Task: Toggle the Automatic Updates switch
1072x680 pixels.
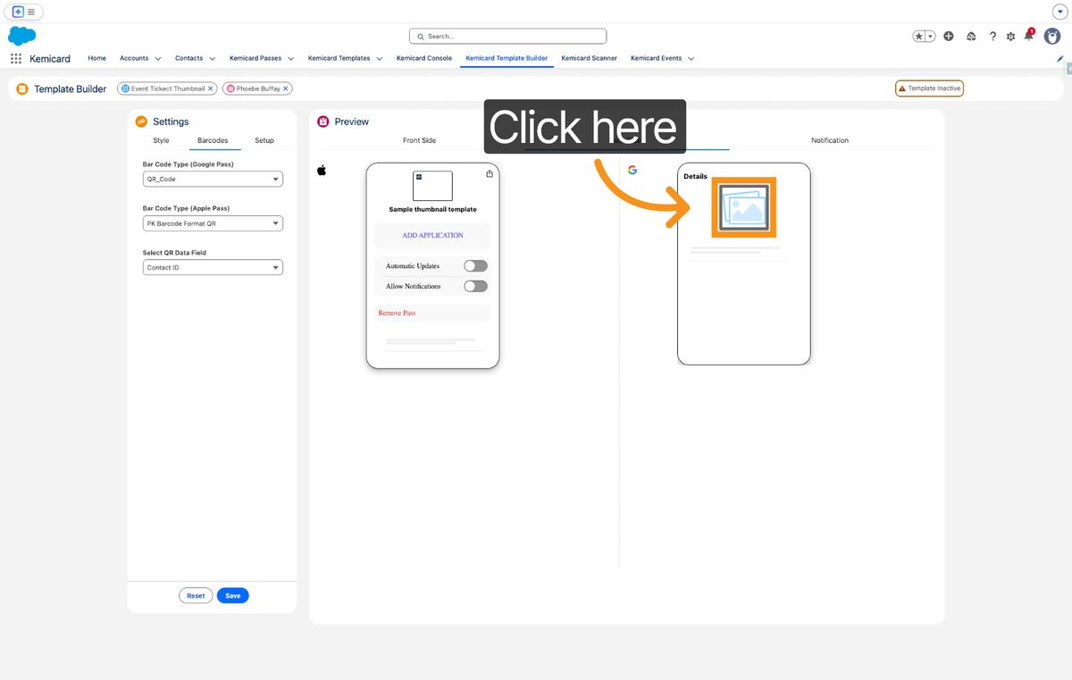Action: point(475,266)
